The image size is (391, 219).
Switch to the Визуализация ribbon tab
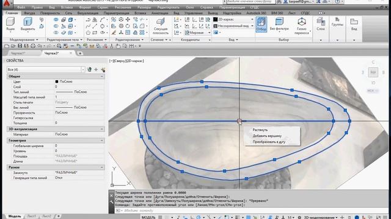[x=88, y=13]
